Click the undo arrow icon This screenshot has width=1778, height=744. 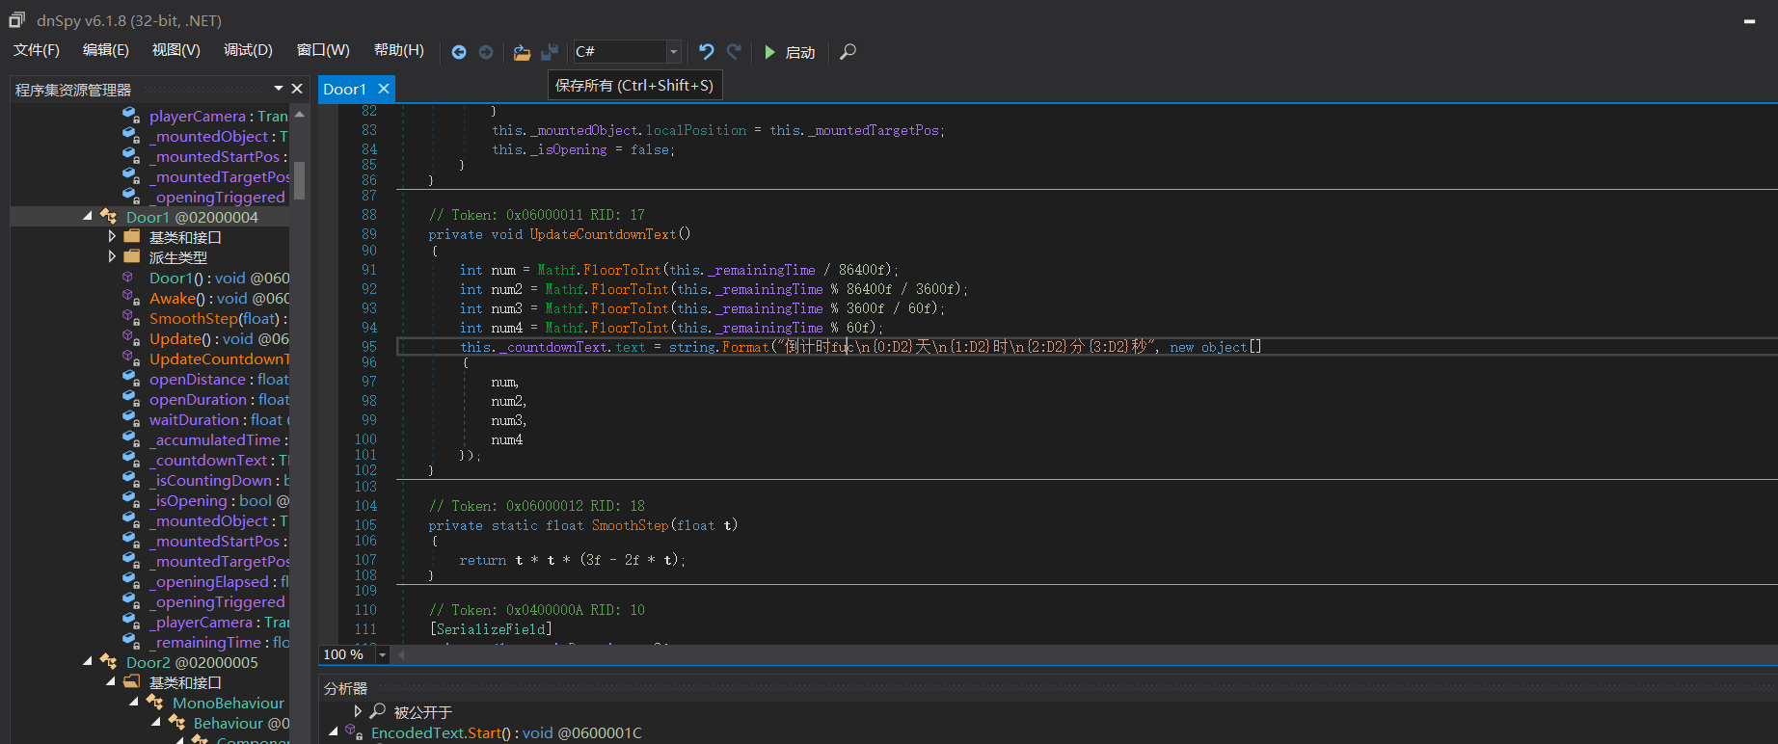point(707,52)
